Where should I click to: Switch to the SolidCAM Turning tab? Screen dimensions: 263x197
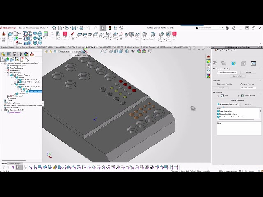[148, 47]
